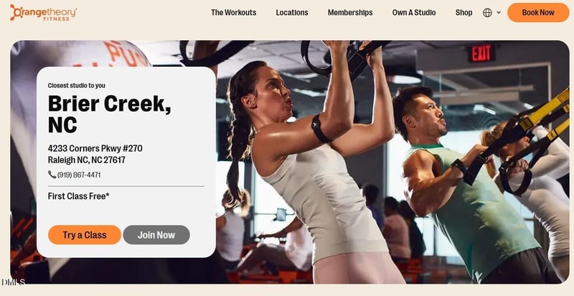Click the orange Book Now button

pyautogui.click(x=538, y=12)
